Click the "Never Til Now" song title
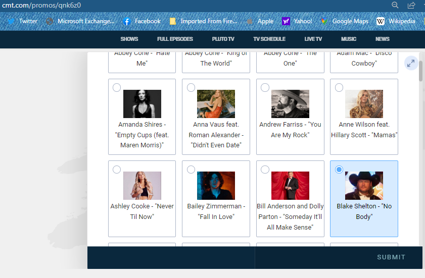 click(142, 211)
